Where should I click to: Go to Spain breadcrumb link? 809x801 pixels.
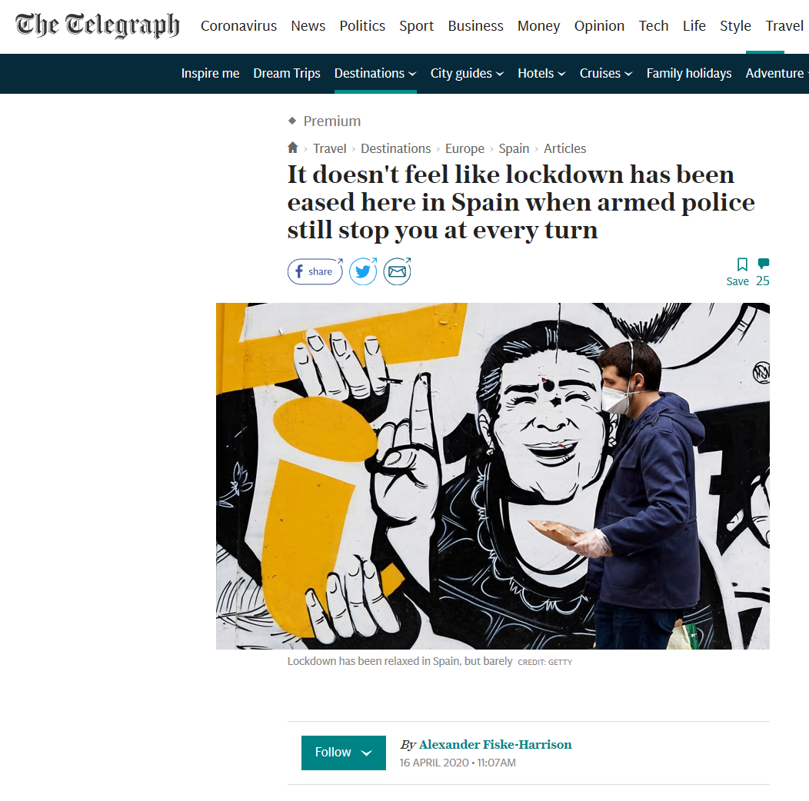tap(514, 148)
